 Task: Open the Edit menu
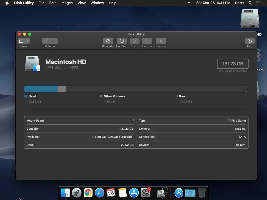[x=52, y=3]
